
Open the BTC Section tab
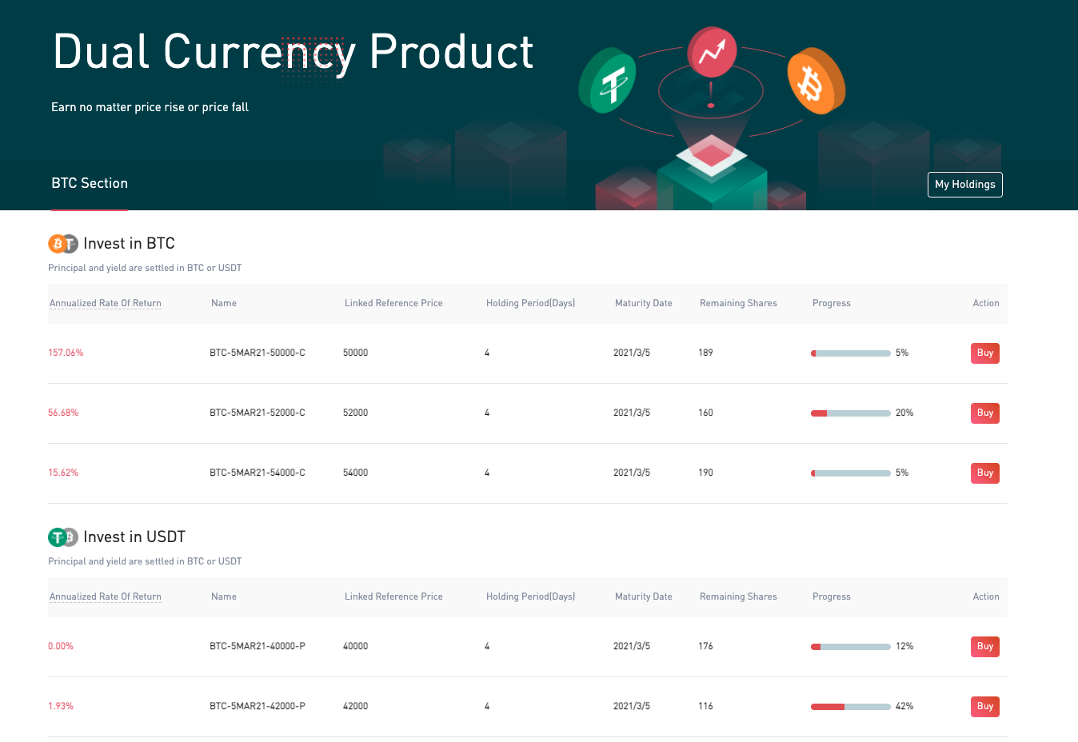point(90,183)
